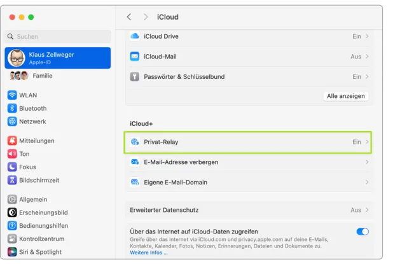Image resolution: width=407 pixels, height=264 pixels.
Task: Expand Passwörter & Schlüsselbund chevron
Action: pyautogui.click(x=367, y=76)
